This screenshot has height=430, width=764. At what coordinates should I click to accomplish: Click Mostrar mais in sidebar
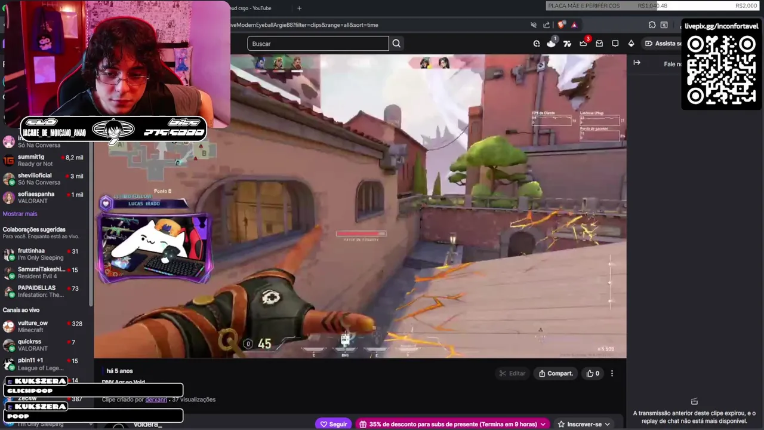[20, 214]
